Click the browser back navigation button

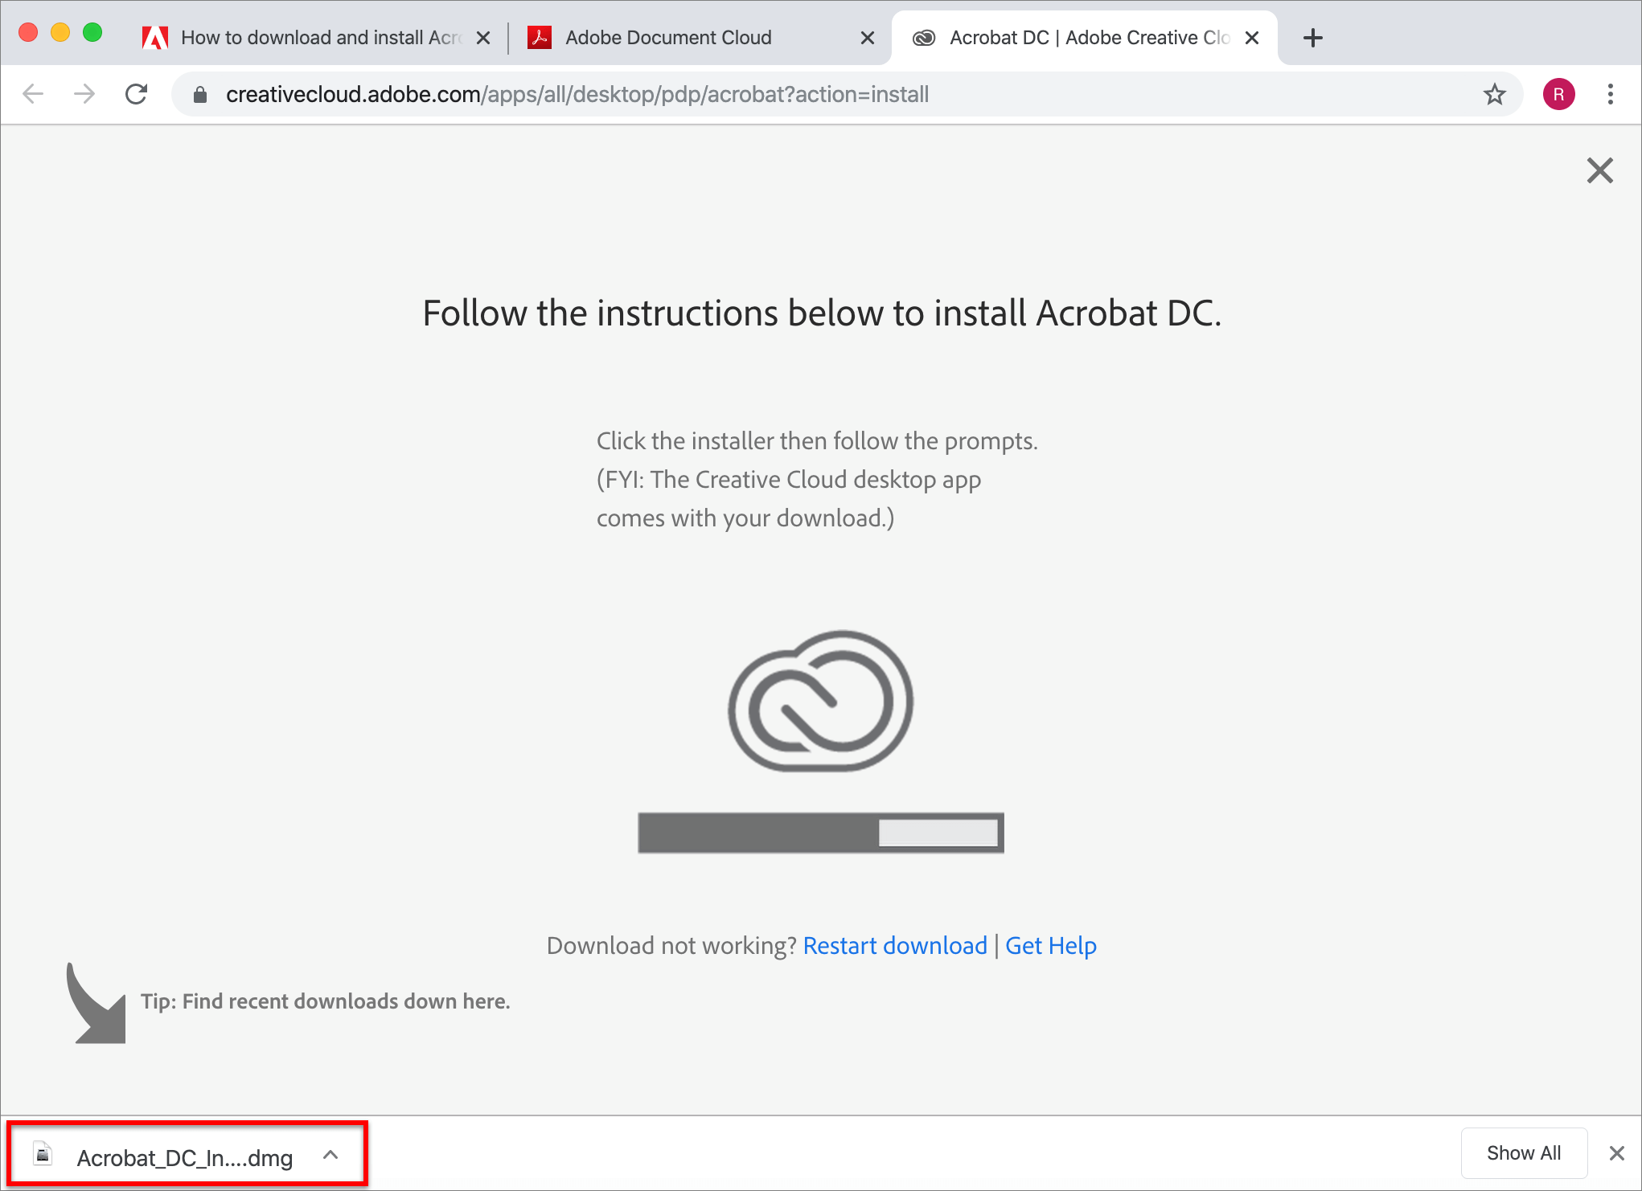(35, 94)
